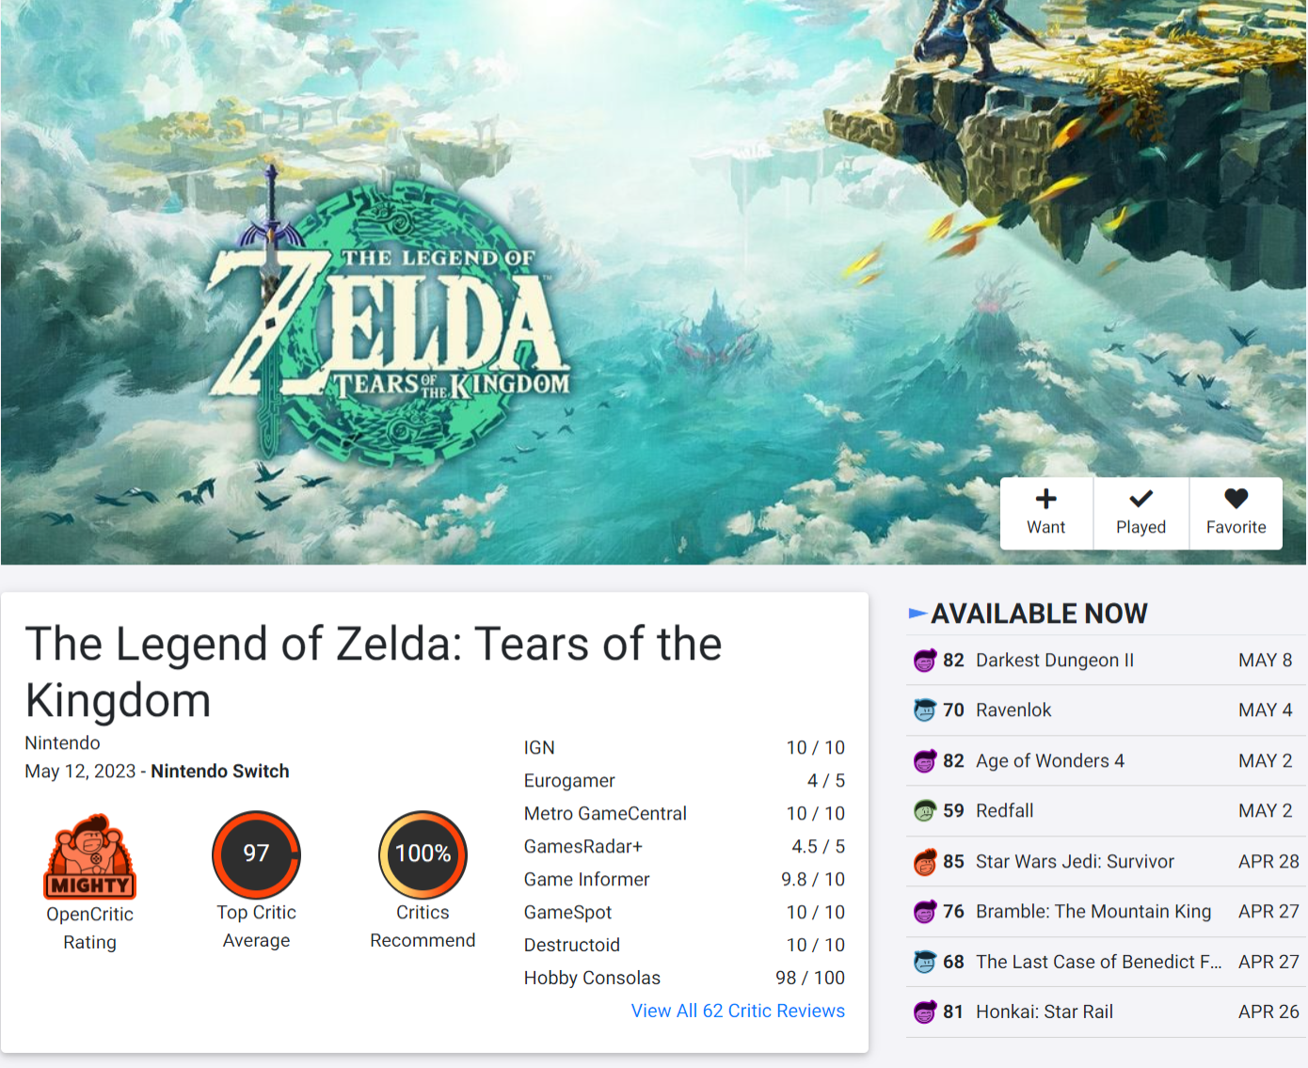Click The Last Case of Benedict tier icon

point(925,963)
